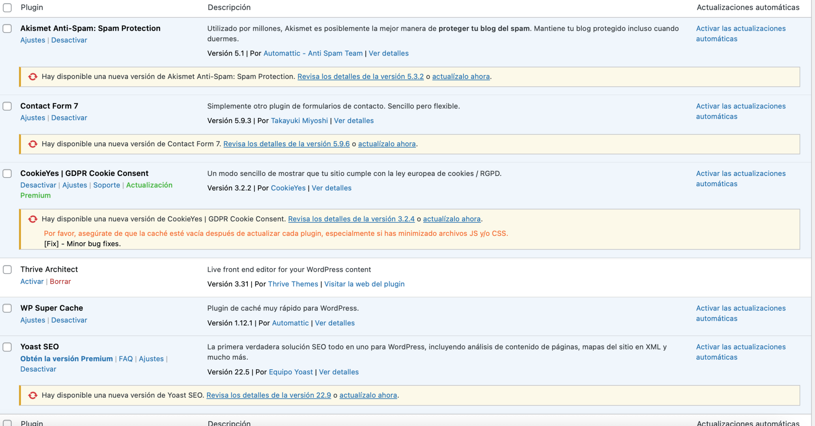Update CookieYes now
This screenshot has height=426, width=815.
point(452,219)
